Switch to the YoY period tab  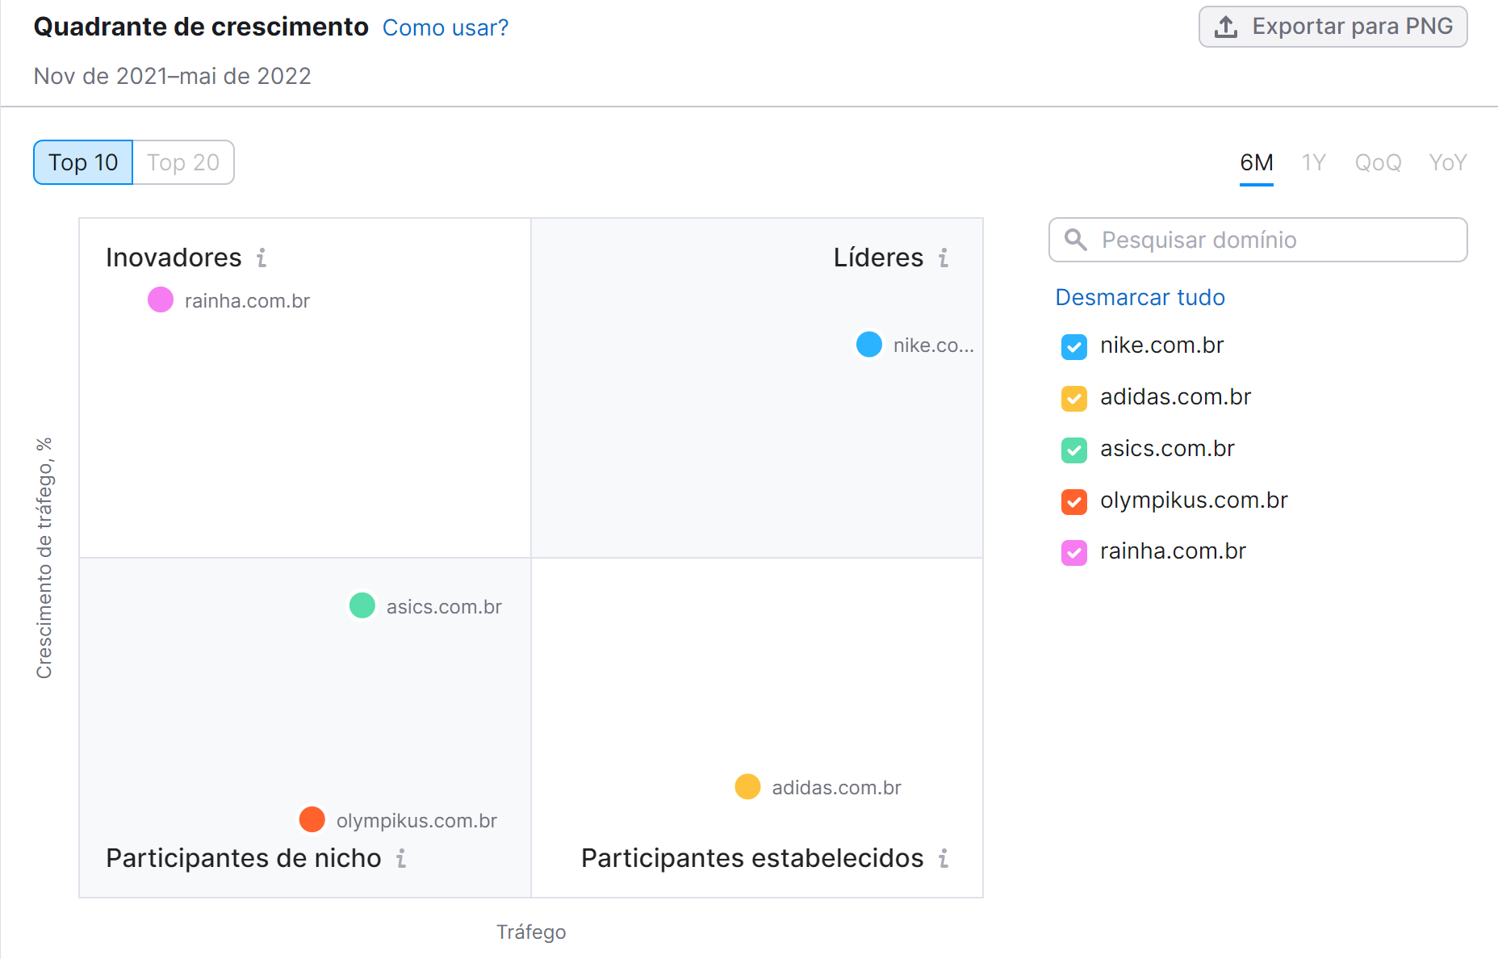pyautogui.click(x=1447, y=162)
